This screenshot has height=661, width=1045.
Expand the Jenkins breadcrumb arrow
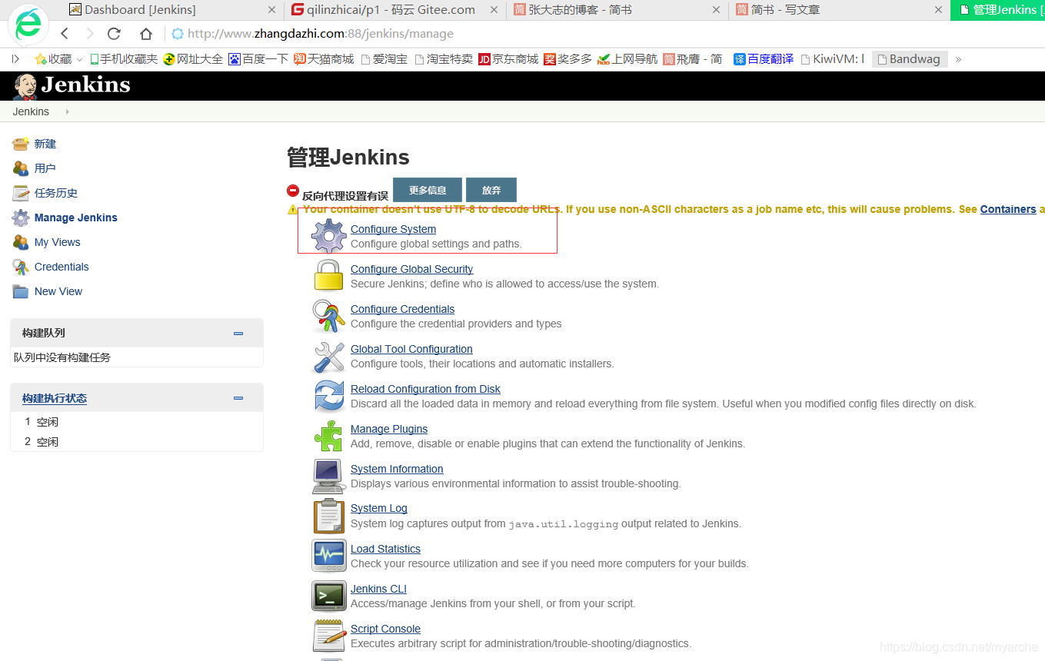tap(68, 111)
